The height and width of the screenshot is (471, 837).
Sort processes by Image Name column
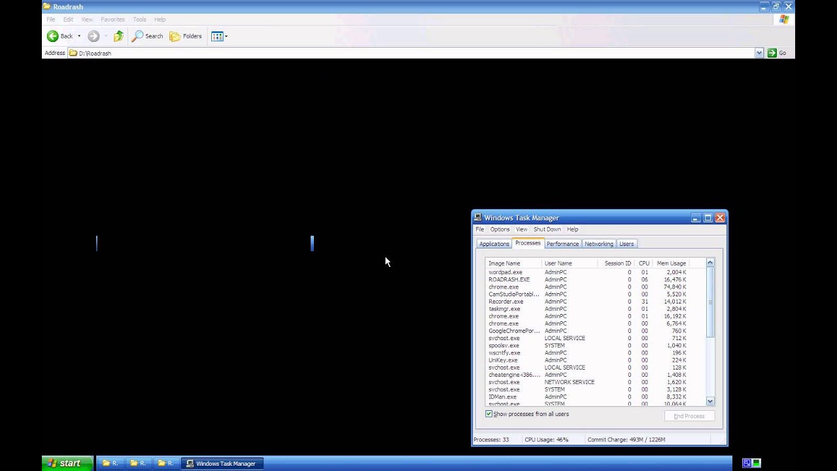tap(513, 263)
